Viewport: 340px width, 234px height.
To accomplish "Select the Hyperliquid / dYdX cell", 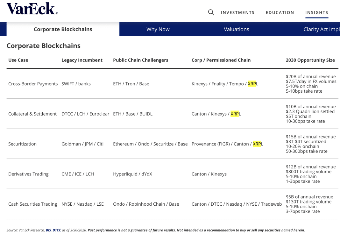I will [x=132, y=174].
